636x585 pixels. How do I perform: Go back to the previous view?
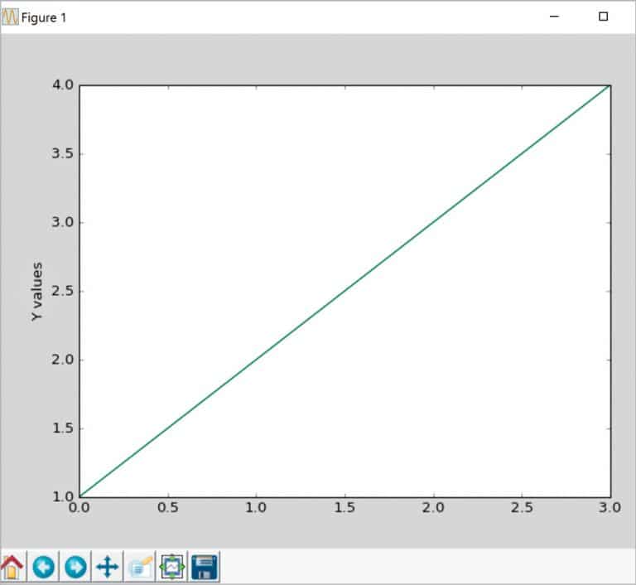43,567
